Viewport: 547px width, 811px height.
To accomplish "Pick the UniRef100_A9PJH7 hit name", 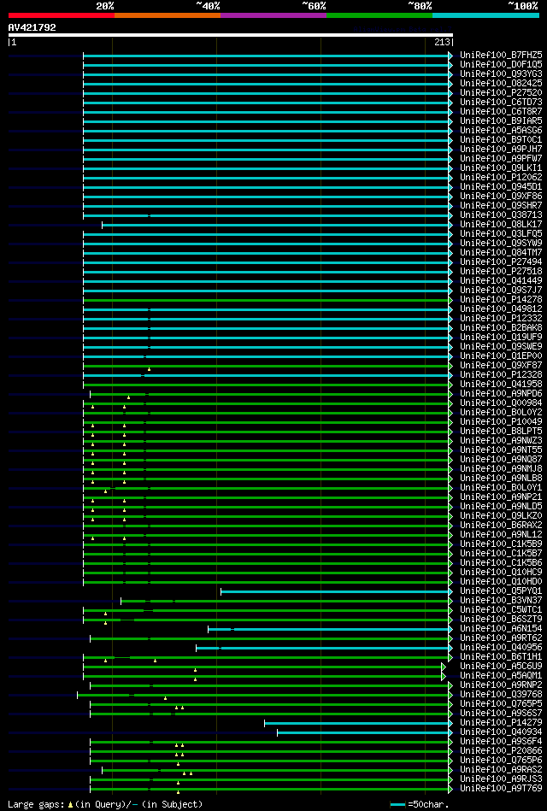I will coord(501,149).
